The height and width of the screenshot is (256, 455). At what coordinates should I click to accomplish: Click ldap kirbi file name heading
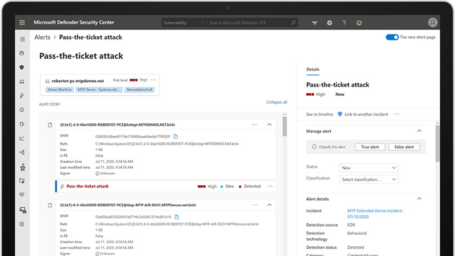[x=128, y=205]
